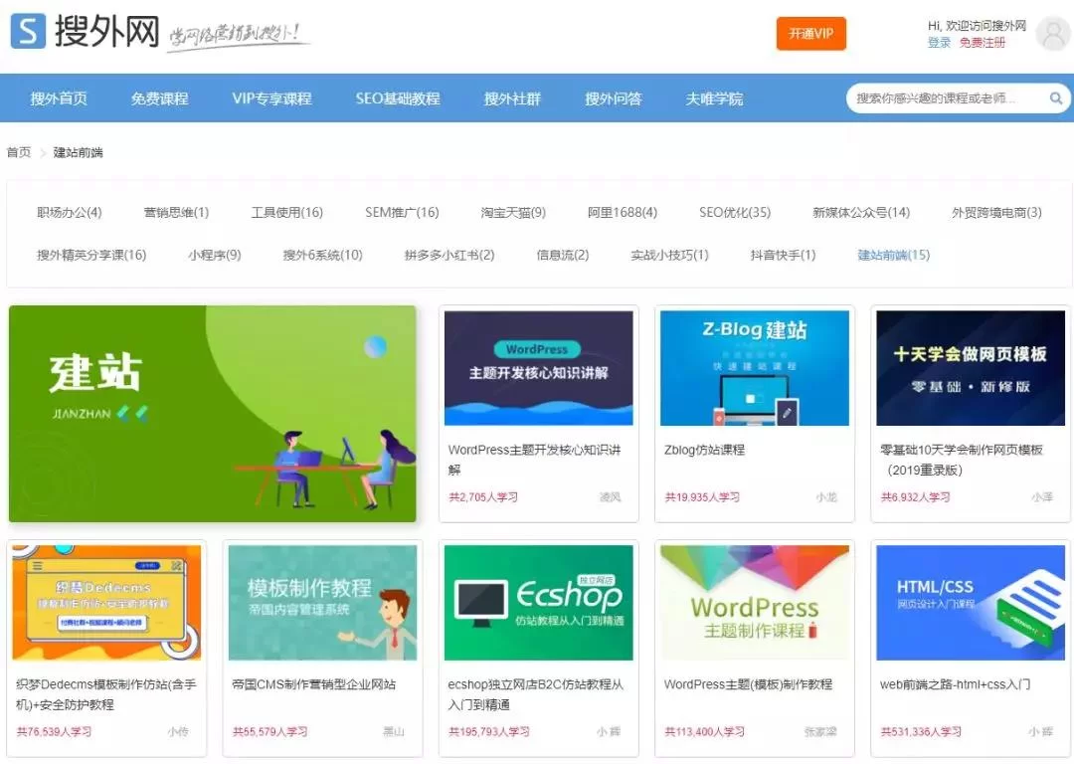Click the 开通VIP button

point(810,33)
